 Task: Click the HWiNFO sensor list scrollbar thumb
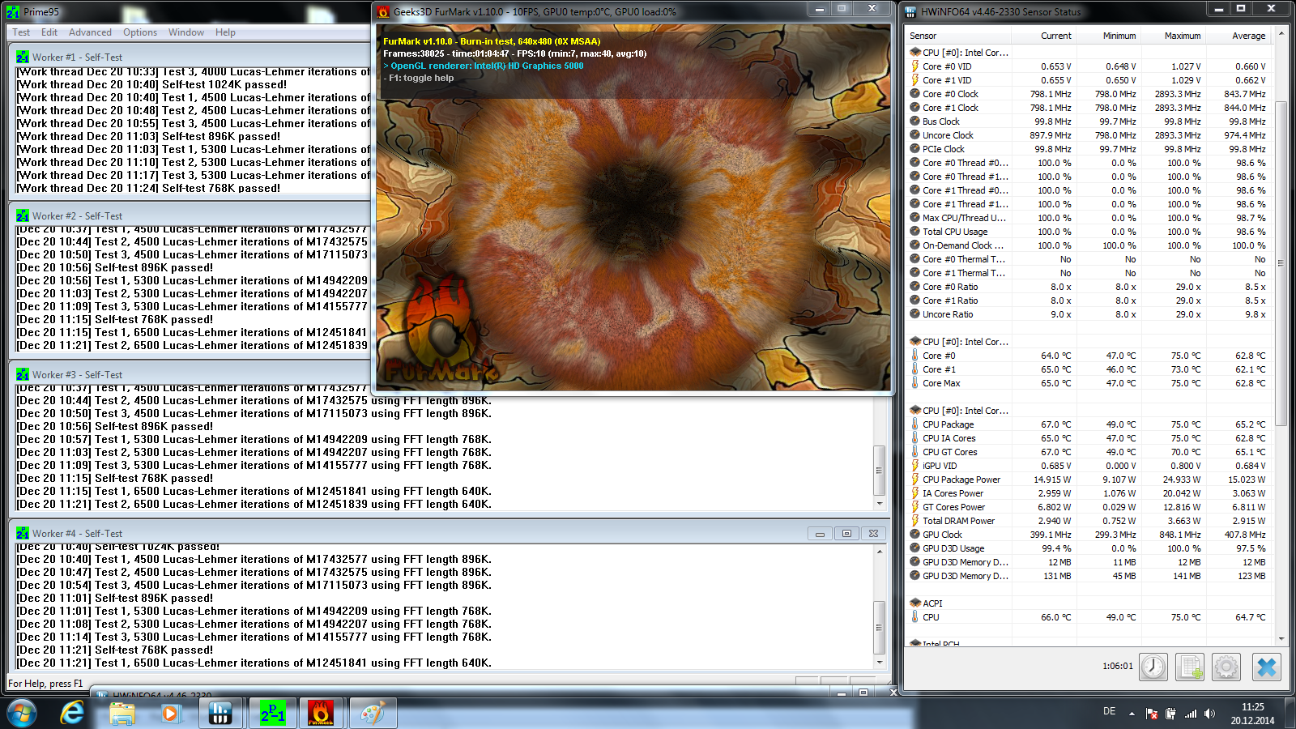pyautogui.click(x=1281, y=263)
